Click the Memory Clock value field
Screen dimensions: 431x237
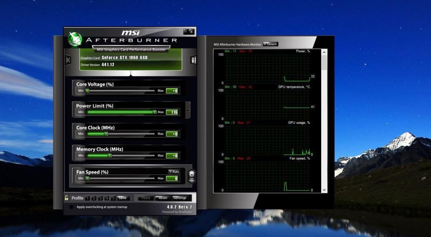(172, 156)
